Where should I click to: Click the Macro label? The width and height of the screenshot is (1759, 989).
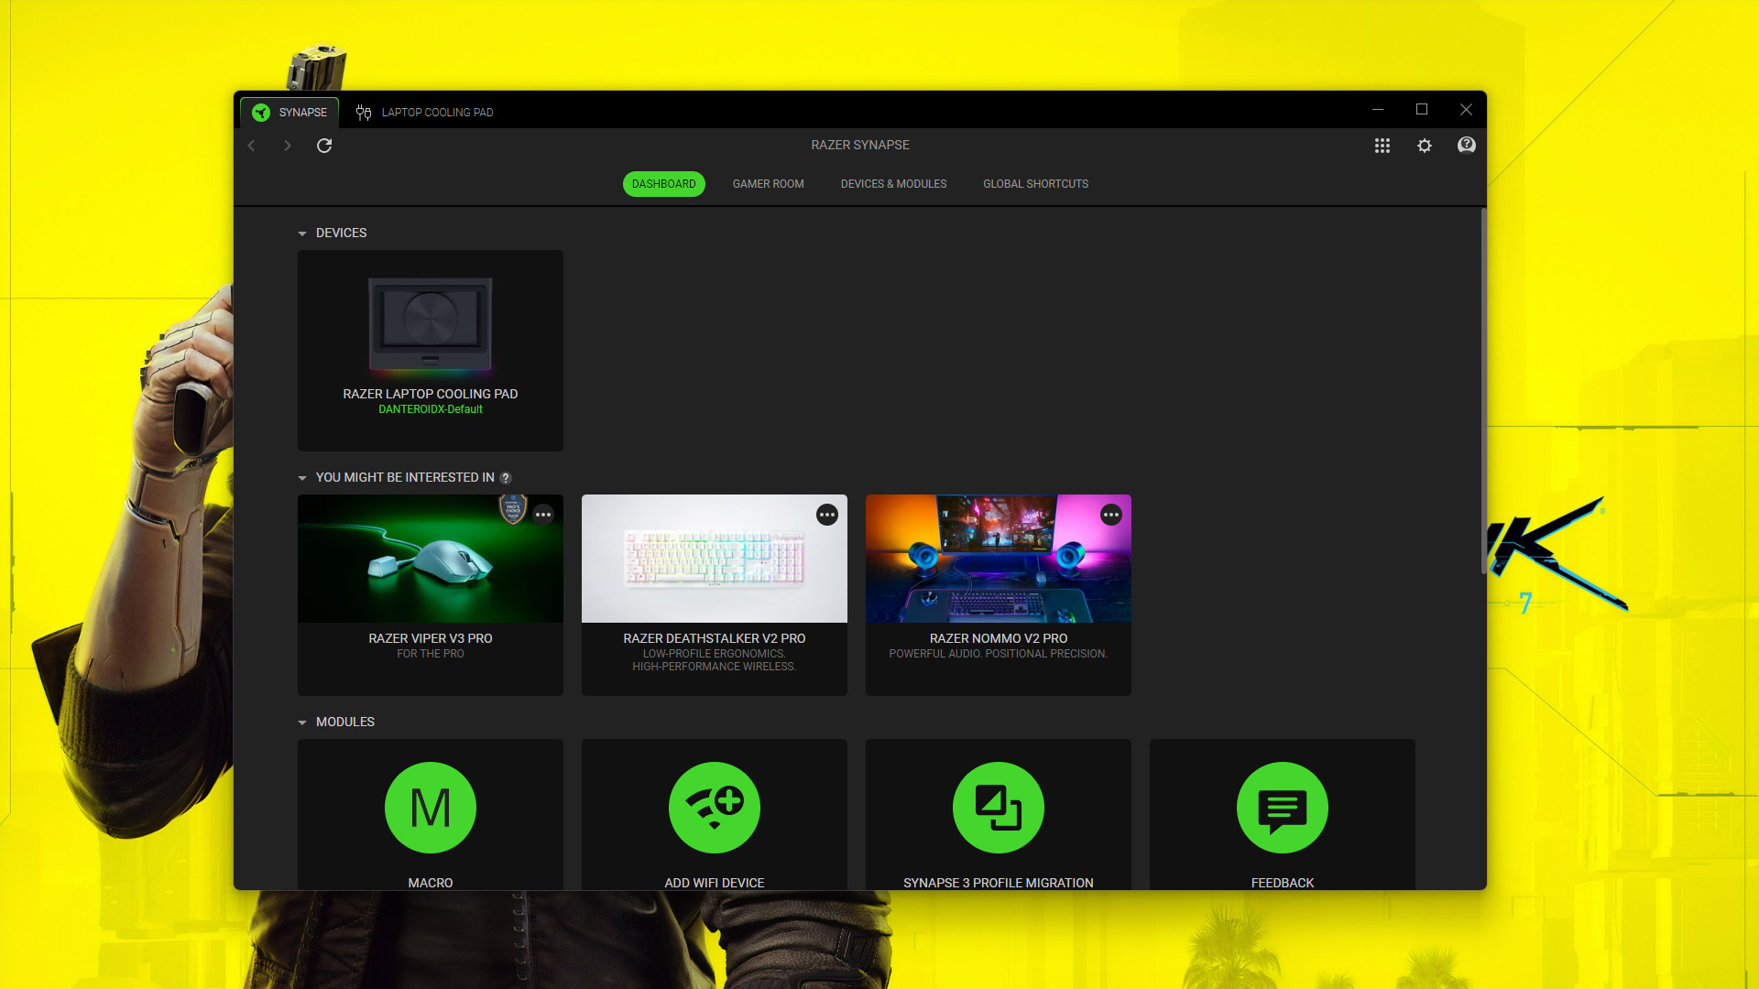click(x=431, y=883)
